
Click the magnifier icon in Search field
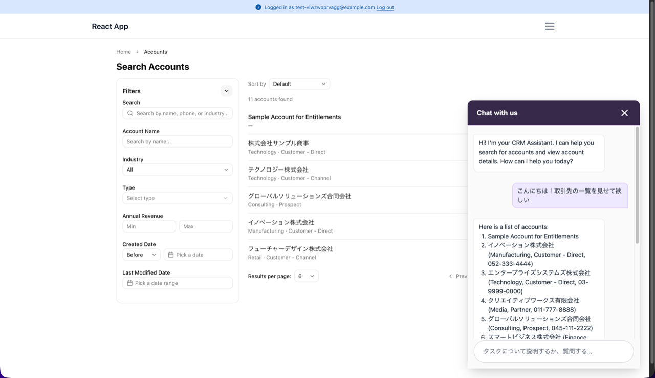(x=130, y=113)
